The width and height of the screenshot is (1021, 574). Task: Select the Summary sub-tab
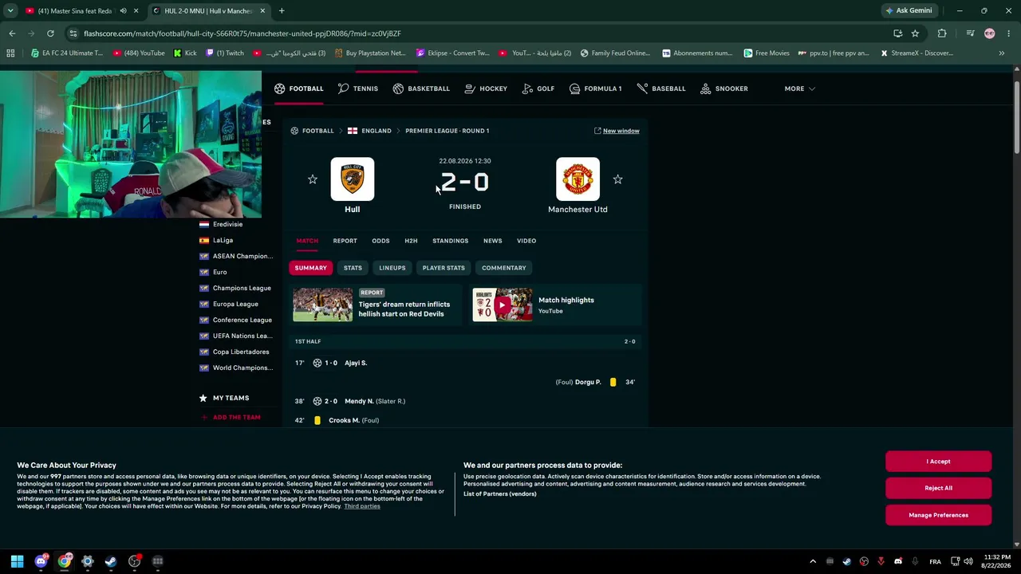coord(311,268)
